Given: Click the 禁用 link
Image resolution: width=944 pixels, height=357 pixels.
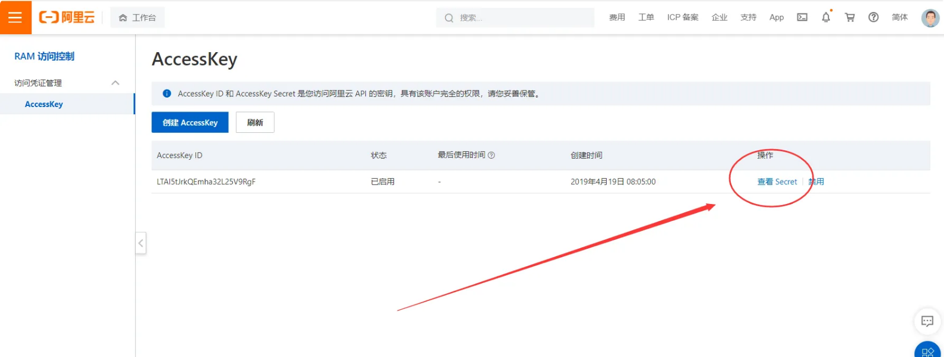Looking at the screenshot, I should [816, 182].
